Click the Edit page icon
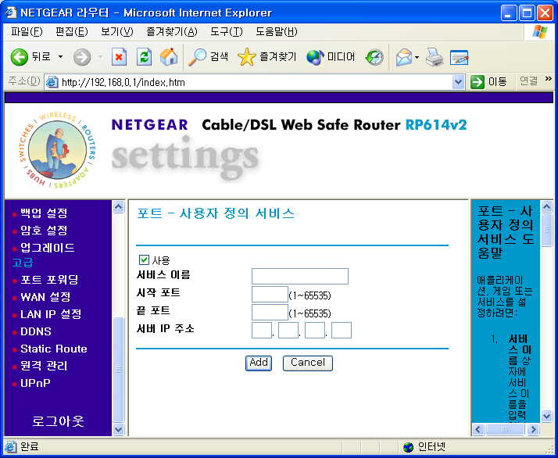The height and width of the screenshot is (458, 558). click(x=459, y=57)
